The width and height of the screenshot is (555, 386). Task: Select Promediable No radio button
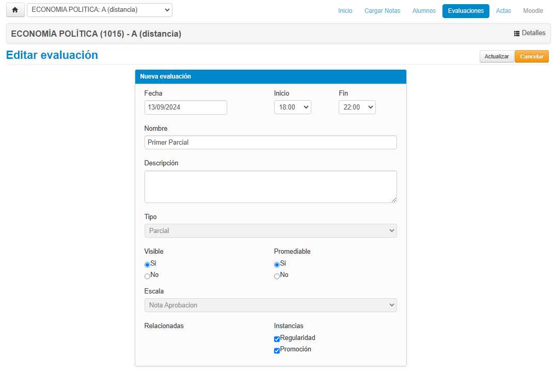tap(277, 276)
